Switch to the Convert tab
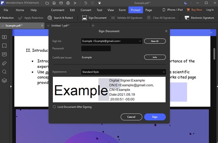 tap(86, 10)
